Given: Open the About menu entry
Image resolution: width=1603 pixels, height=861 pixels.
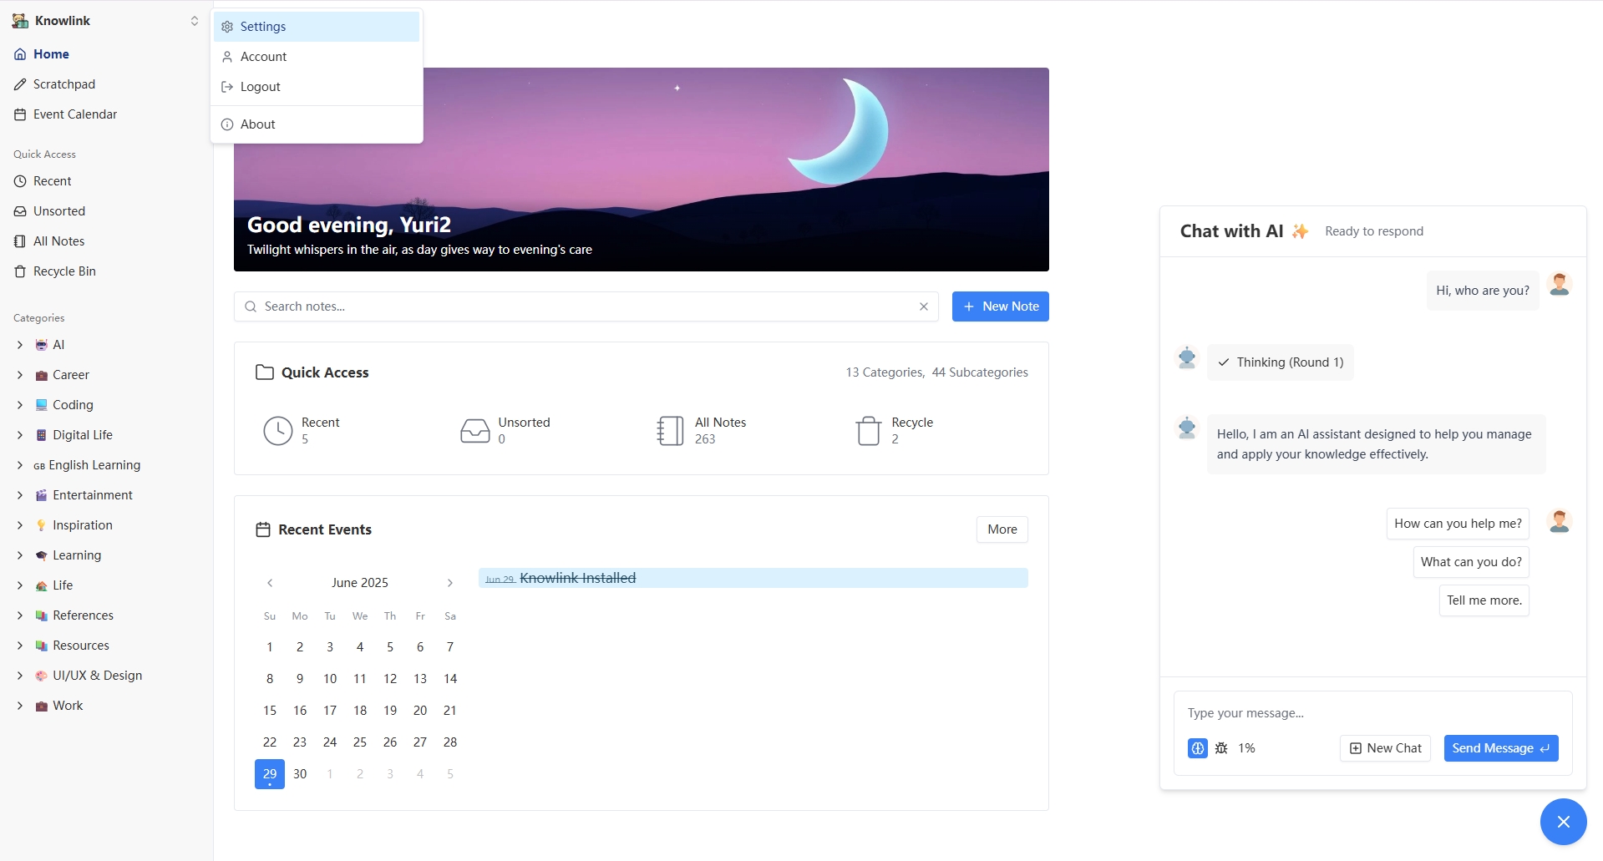Looking at the screenshot, I should 317,124.
